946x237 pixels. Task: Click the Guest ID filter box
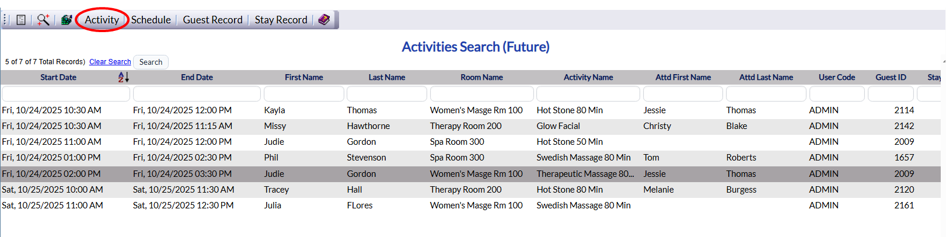891,93
